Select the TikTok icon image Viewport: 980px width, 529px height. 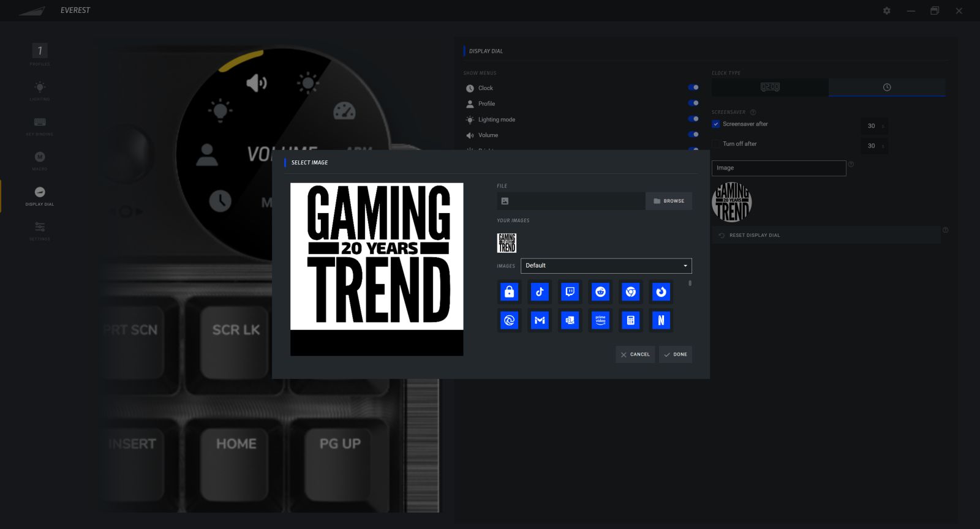540,292
